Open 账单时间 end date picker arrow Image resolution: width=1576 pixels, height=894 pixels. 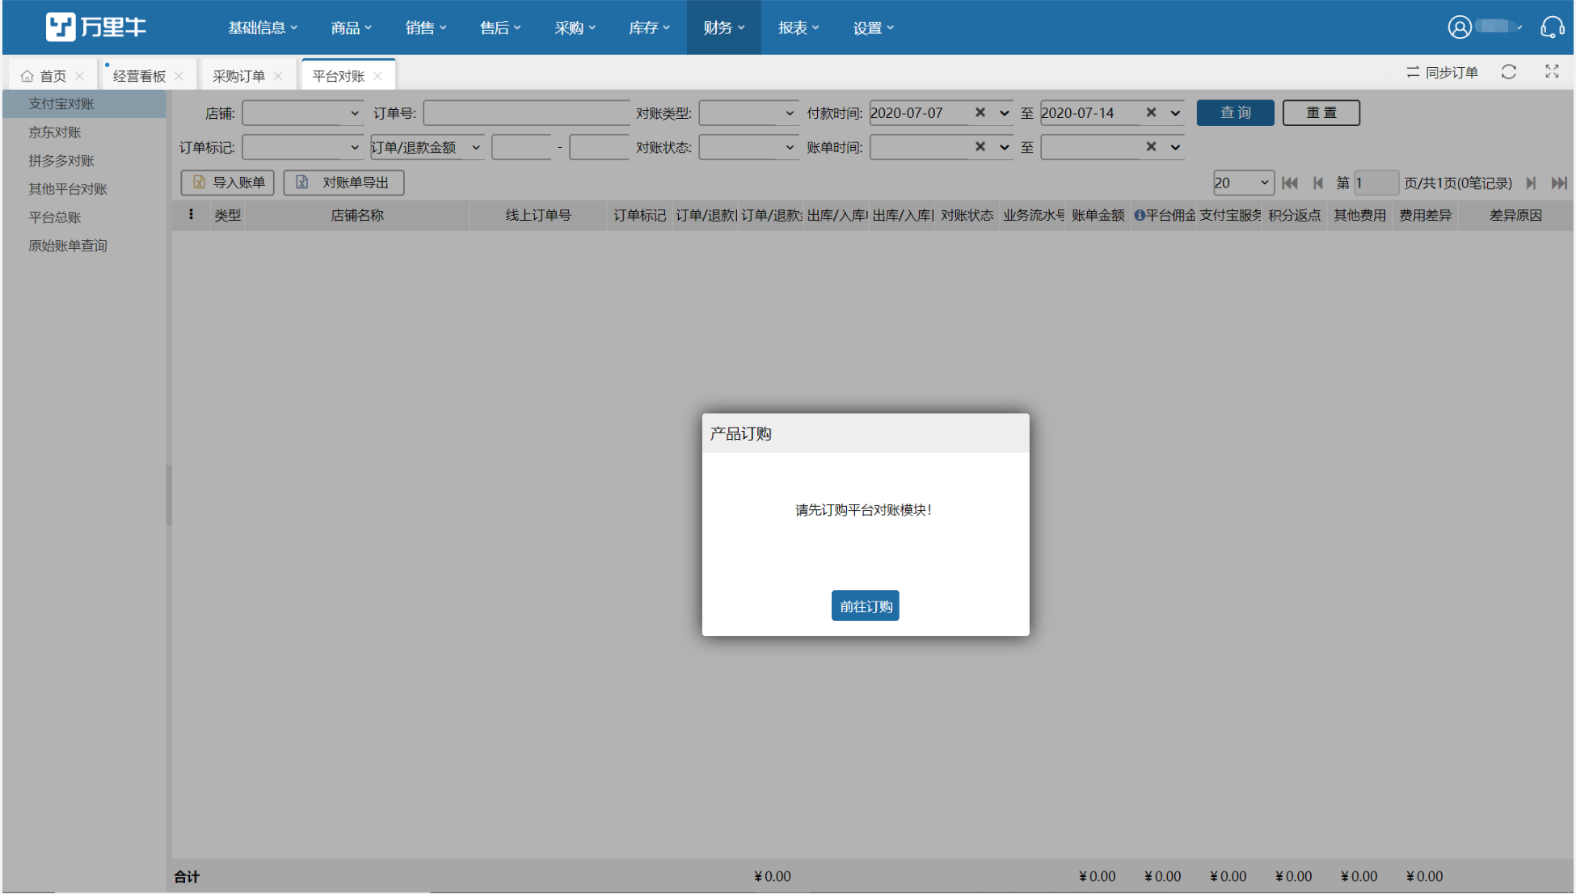tap(1175, 147)
